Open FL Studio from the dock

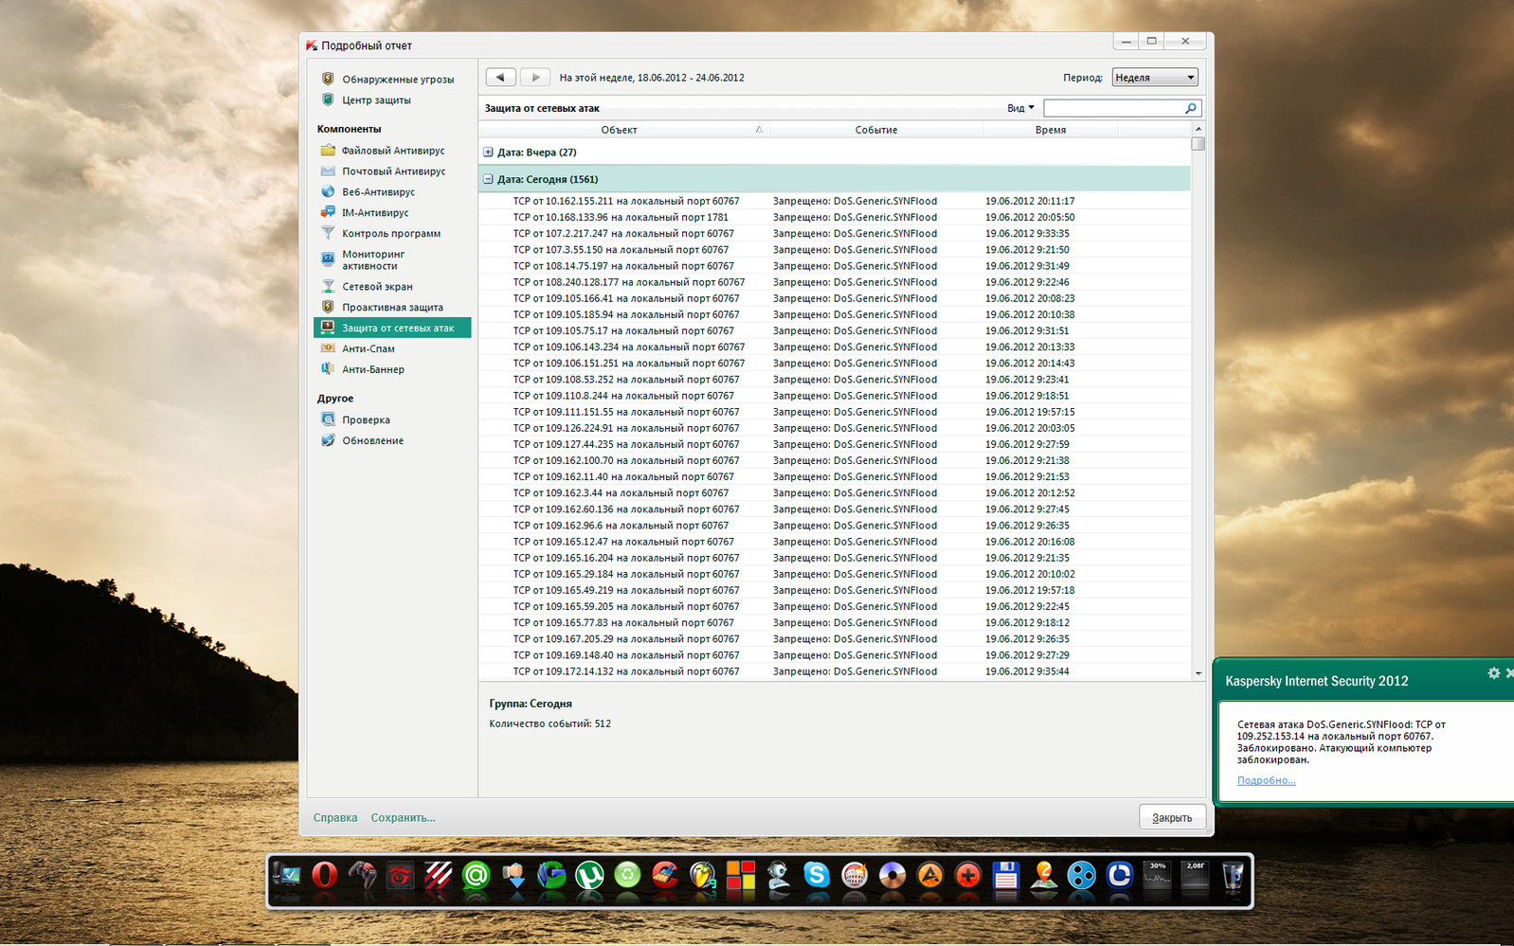(x=703, y=876)
